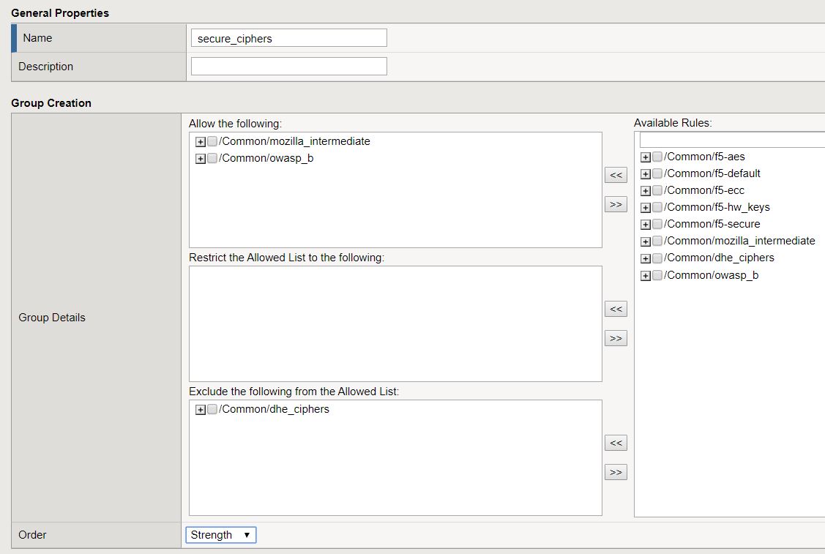Click the Name field containing secure_ciphers
The height and width of the screenshot is (554, 825).
pyautogui.click(x=288, y=37)
